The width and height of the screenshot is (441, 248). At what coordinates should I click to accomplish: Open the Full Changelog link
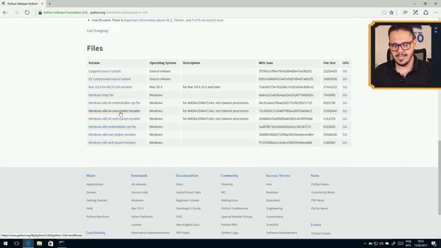pyautogui.click(x=97, y=30)
